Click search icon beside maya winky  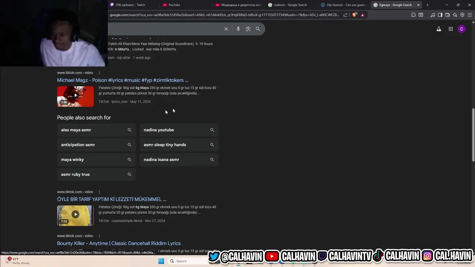pos(130,159)
